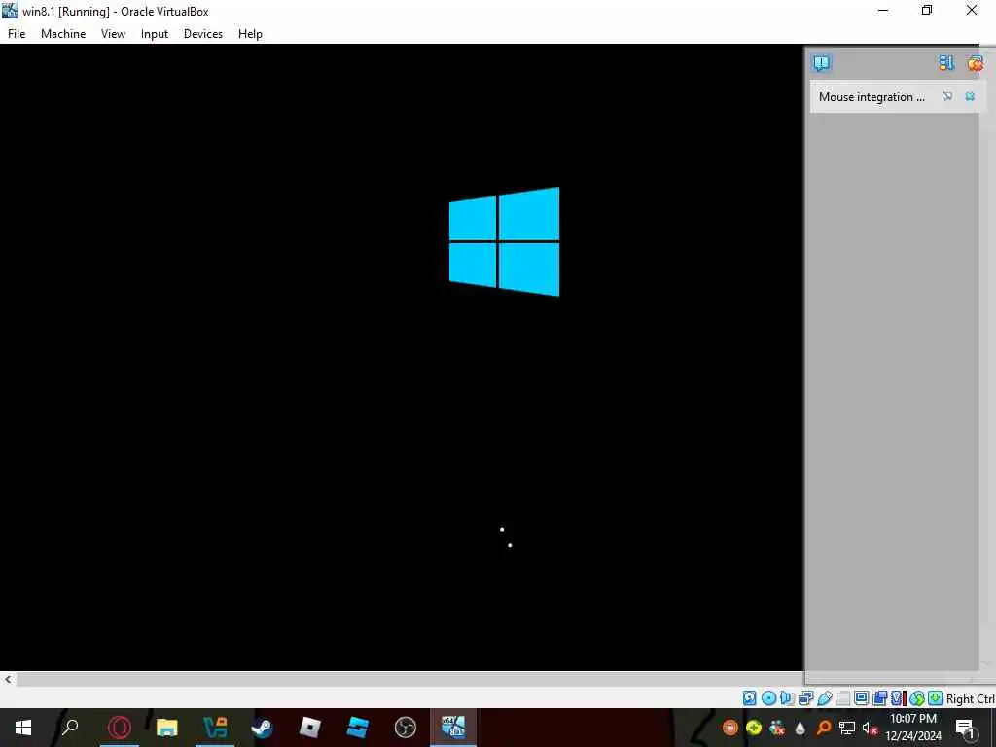
Task: Open the Help menu
Action: coord(250,34)
